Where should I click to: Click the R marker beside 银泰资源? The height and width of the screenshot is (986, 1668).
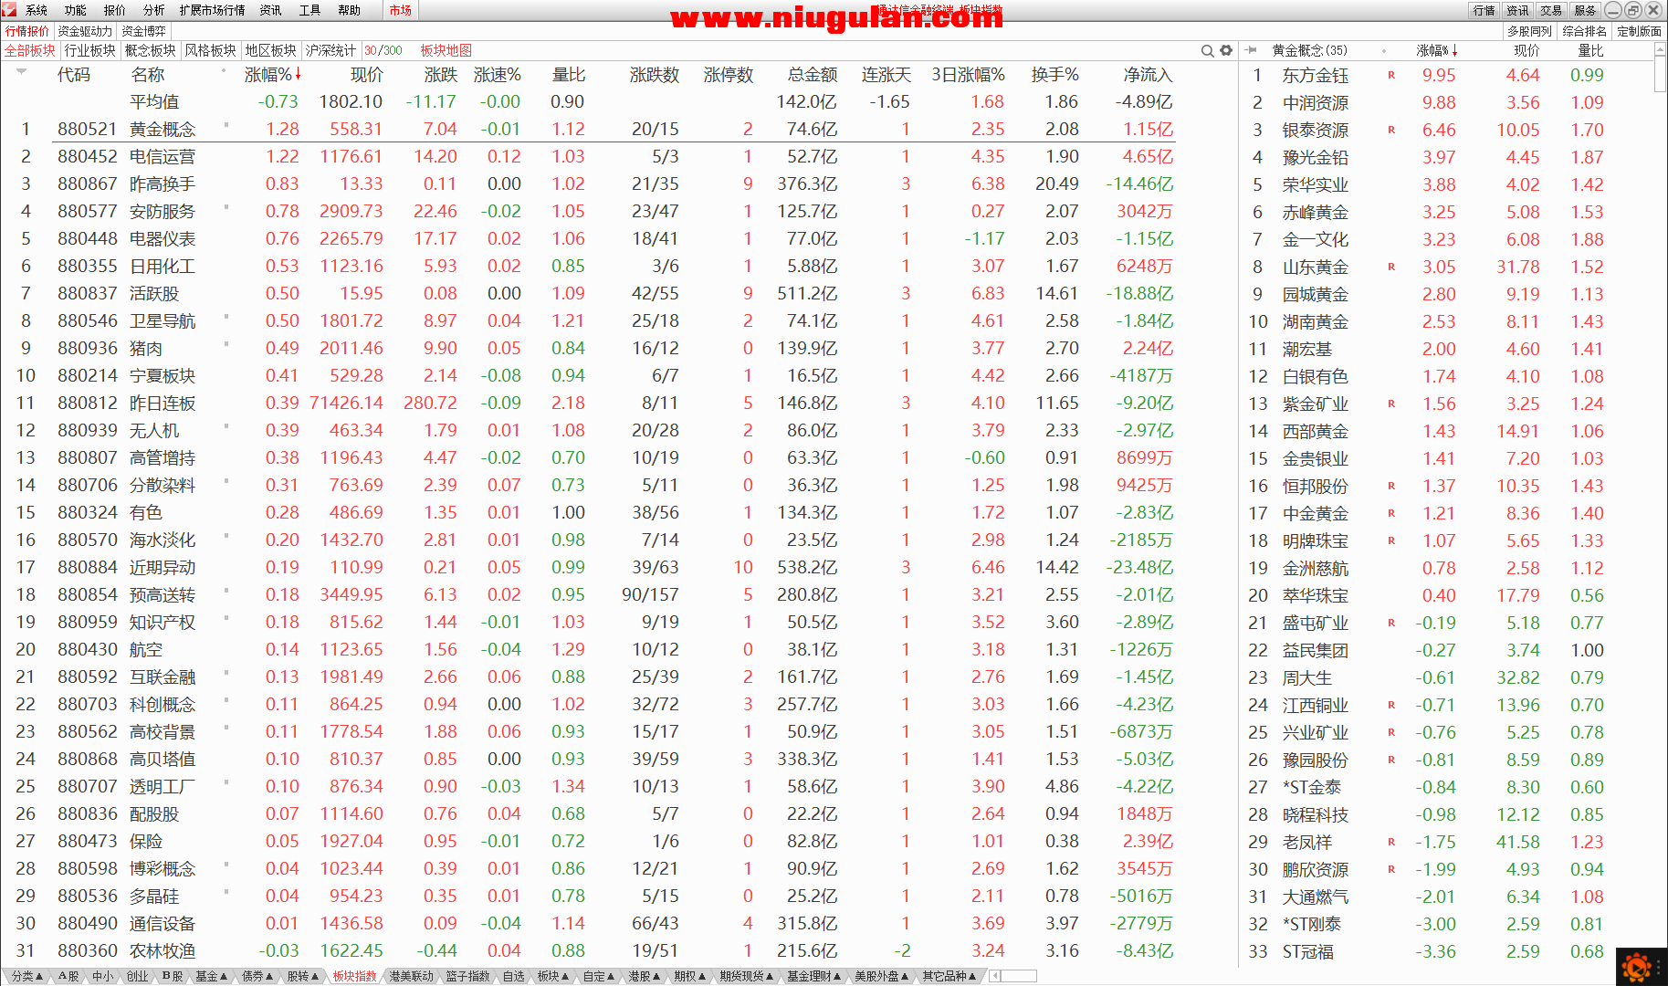pyautogui.click(x=1391, y=130)
